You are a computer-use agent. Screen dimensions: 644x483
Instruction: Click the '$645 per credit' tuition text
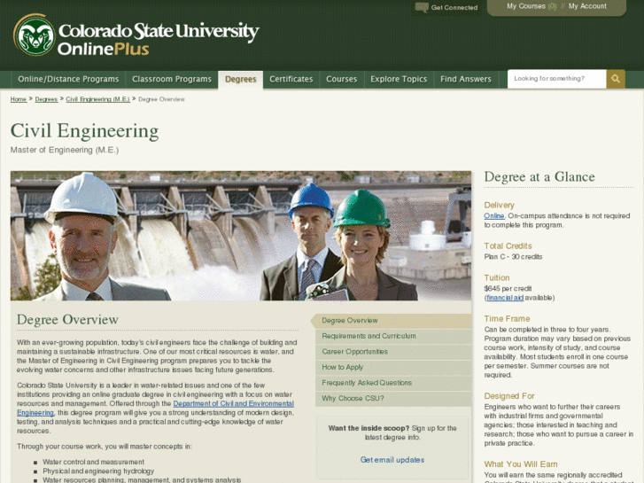point(508,289)
